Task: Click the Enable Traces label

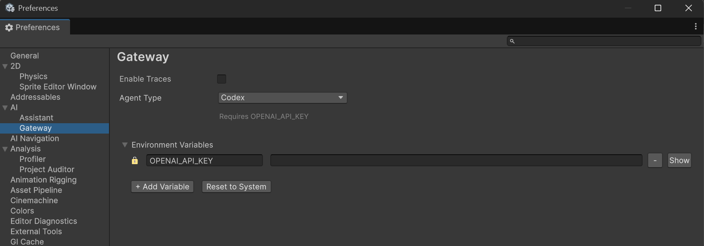Action: 145,79
